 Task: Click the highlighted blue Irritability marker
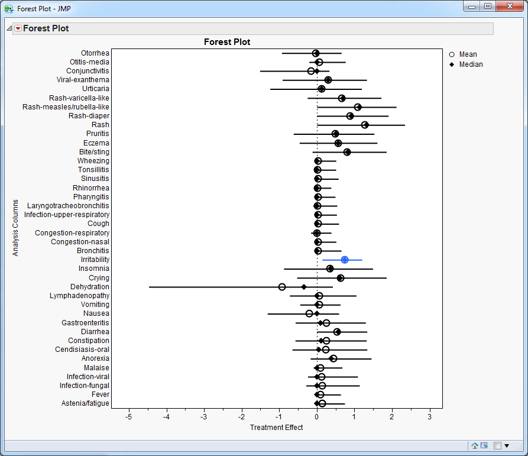pos(345,260)
